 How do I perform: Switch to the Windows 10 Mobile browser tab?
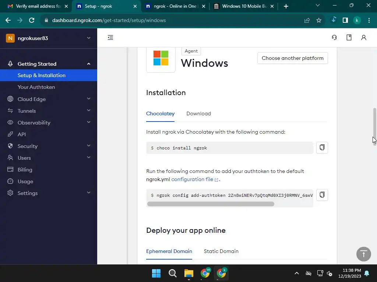click(x=244, y=6)
